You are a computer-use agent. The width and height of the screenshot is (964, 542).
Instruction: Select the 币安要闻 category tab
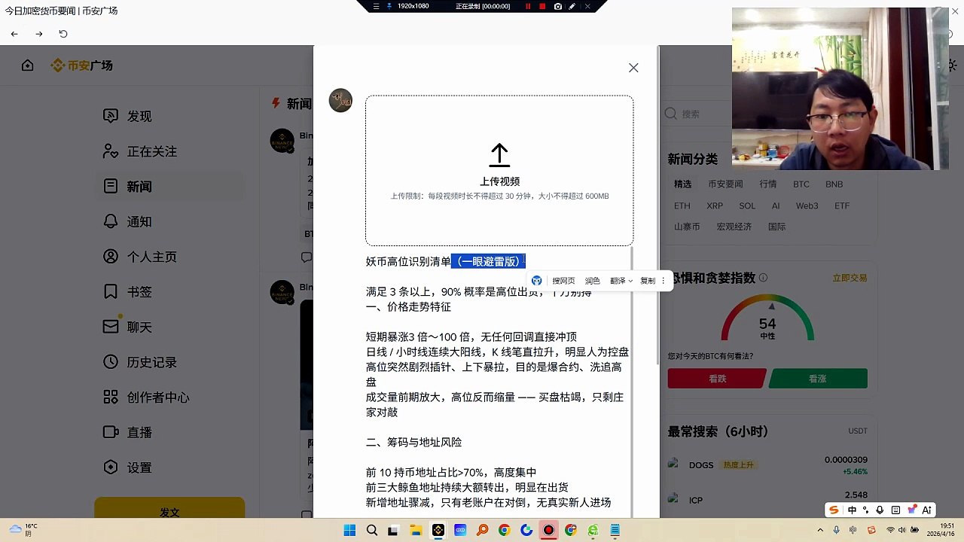click(x=725, y=184)
